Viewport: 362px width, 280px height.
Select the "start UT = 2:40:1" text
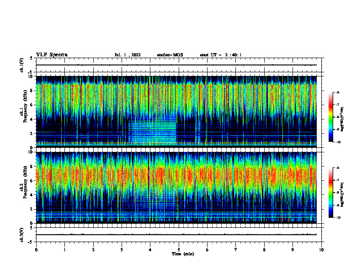pos(221,55)
